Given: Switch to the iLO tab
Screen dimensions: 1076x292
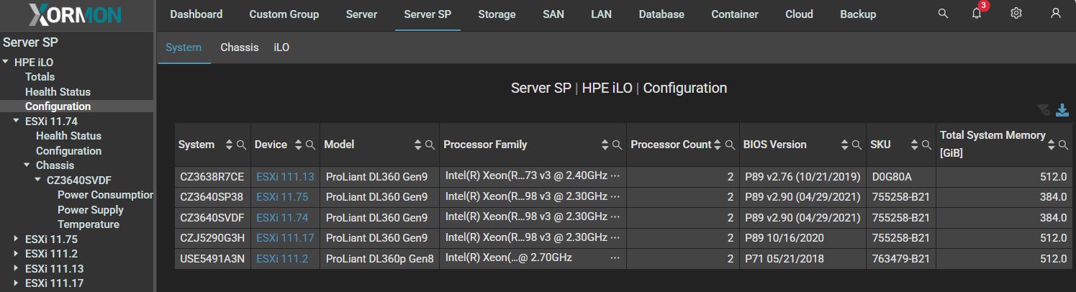Looking at the screenshot, I should (281, 47).
